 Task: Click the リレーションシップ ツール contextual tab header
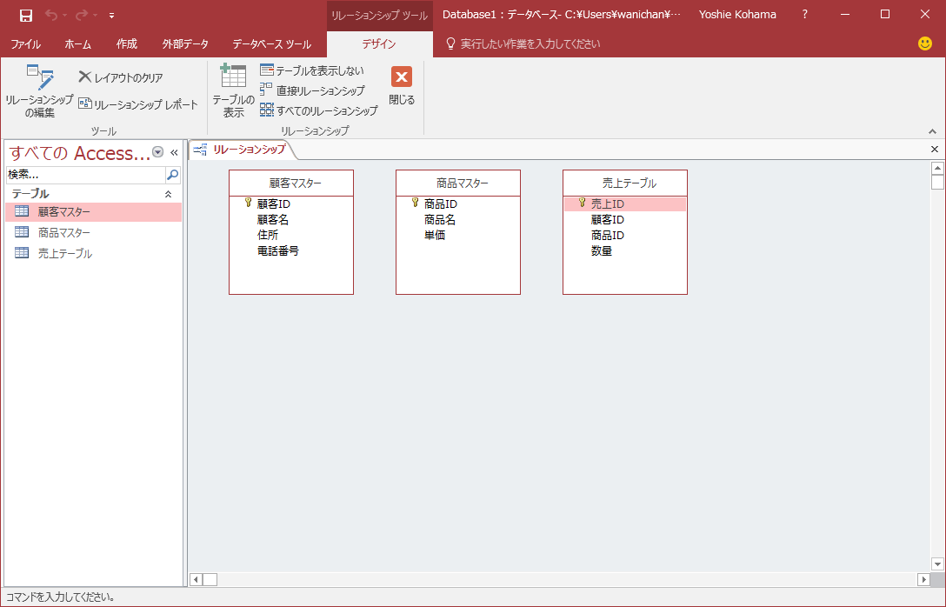(x=379, y=16)
